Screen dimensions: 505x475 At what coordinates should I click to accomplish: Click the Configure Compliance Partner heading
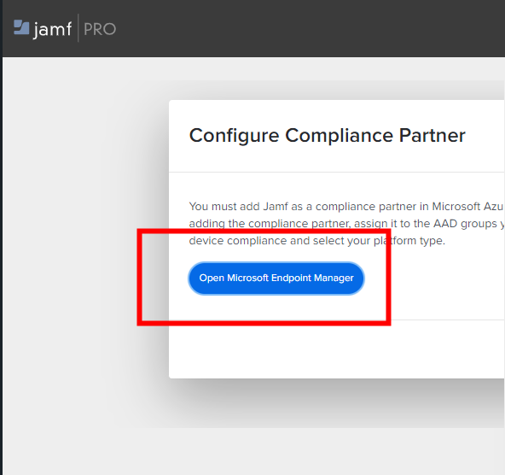click(328, 135)
